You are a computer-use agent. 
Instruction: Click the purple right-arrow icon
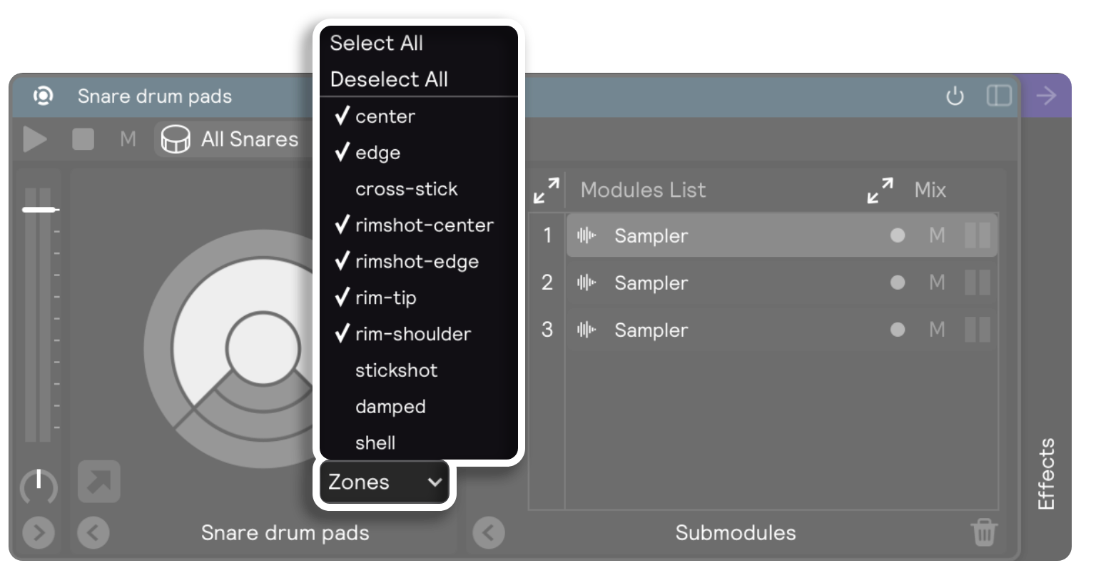pos(1046,96)
